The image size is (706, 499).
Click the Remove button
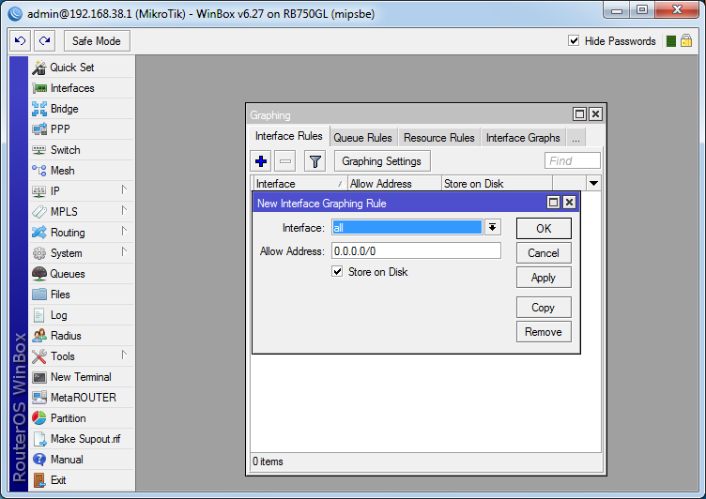click(544, 332)
